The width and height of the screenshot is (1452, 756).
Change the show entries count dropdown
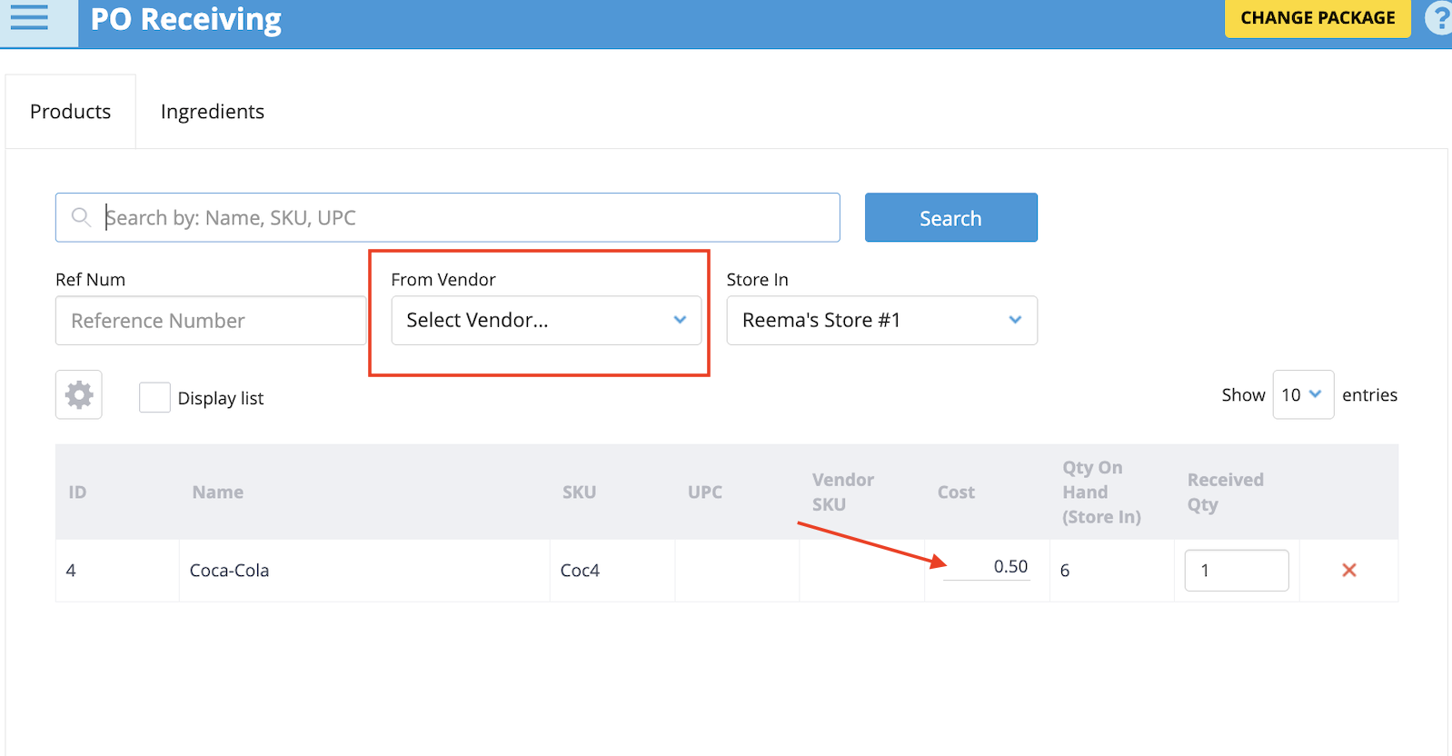coord(1302,394)
